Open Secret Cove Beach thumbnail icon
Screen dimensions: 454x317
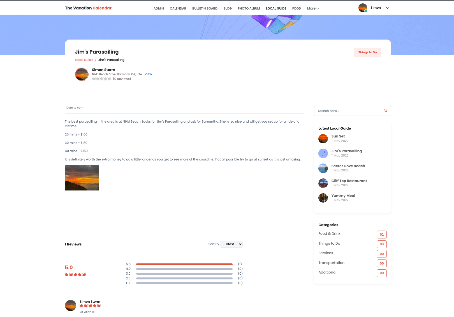tap(323, 168)
